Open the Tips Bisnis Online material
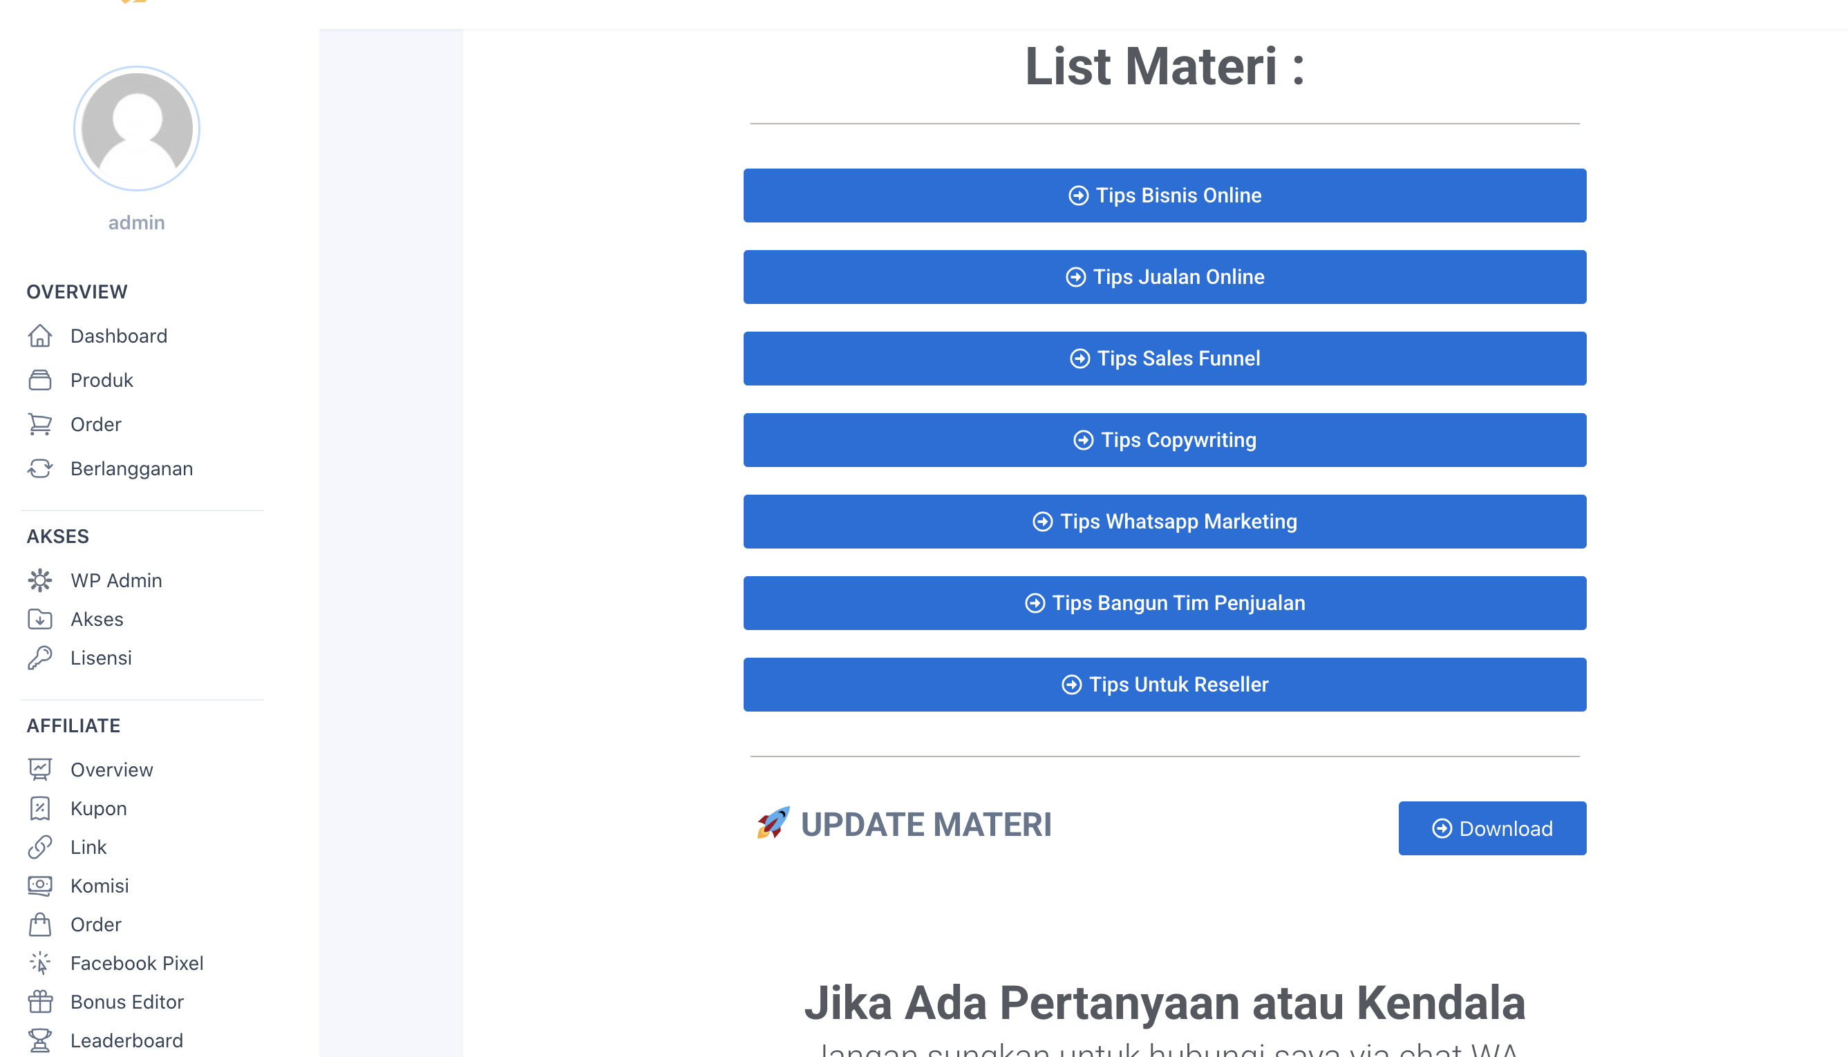The image size is (1848, 1057). (1164, 196)
